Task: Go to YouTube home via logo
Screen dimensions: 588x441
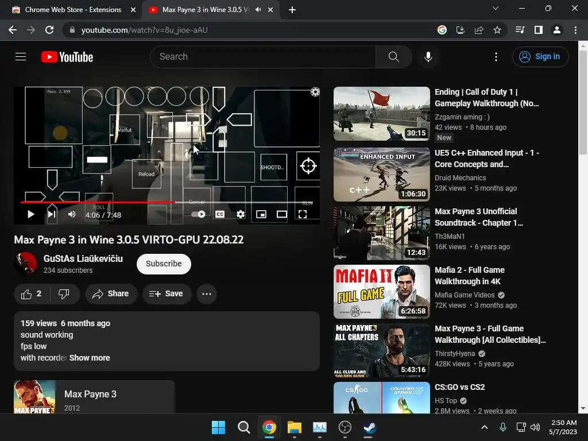Action: point(67,57)
